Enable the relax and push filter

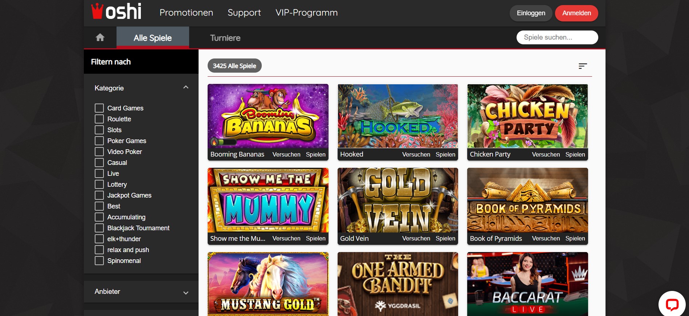[99, 250]
